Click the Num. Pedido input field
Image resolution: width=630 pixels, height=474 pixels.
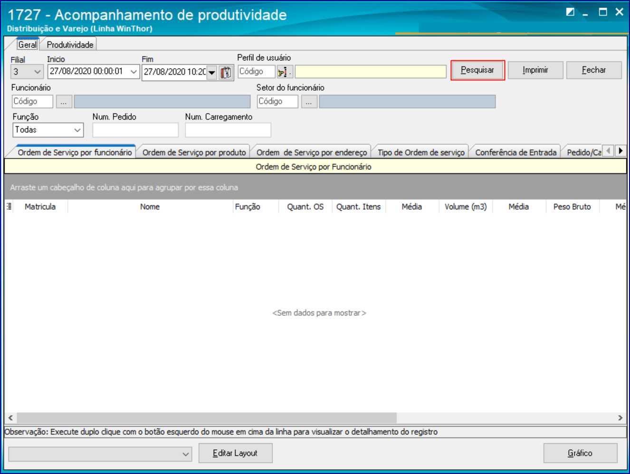pyautogui.click(x=135, y=130)
